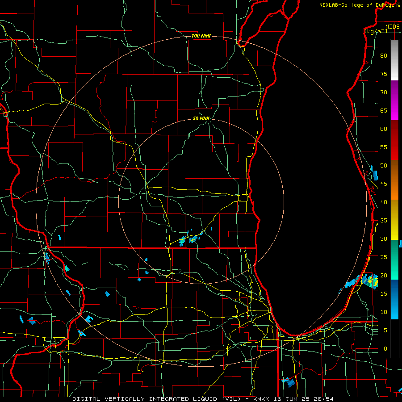Pick the blue segment of the color bar
Image resolution: width=402 pixels, height=402 pixels.
click(394, 299)
